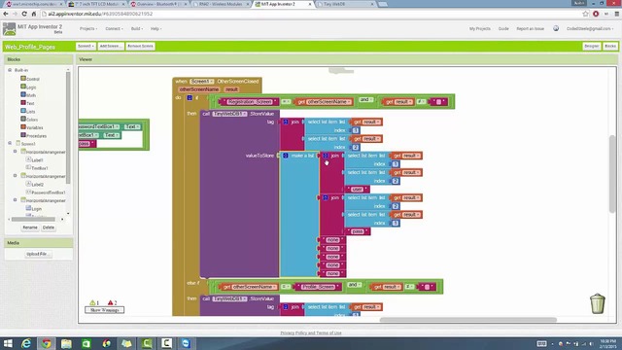Viewport: 622px width, 350px height.
Task: Open the Screen1 selector dropdown
Action: (86, 46)
